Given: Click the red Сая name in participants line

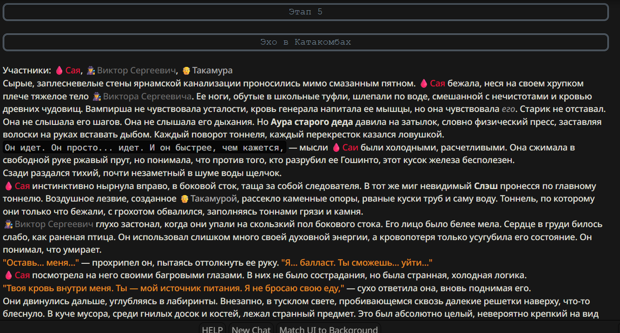Looking at the screenshot, I should (73, 71).
